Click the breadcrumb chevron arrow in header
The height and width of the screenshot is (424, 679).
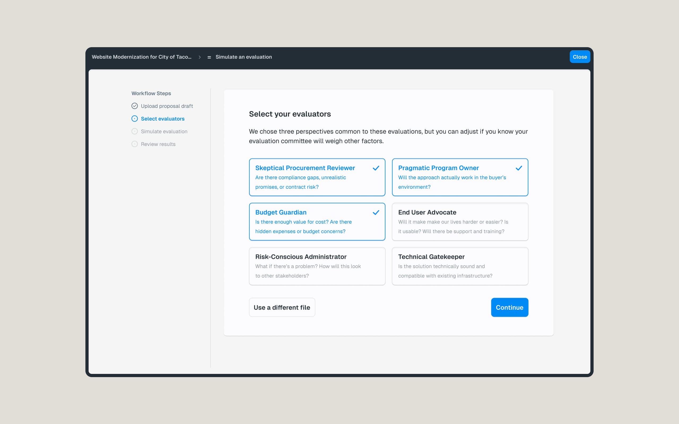(x=199, y=57)
